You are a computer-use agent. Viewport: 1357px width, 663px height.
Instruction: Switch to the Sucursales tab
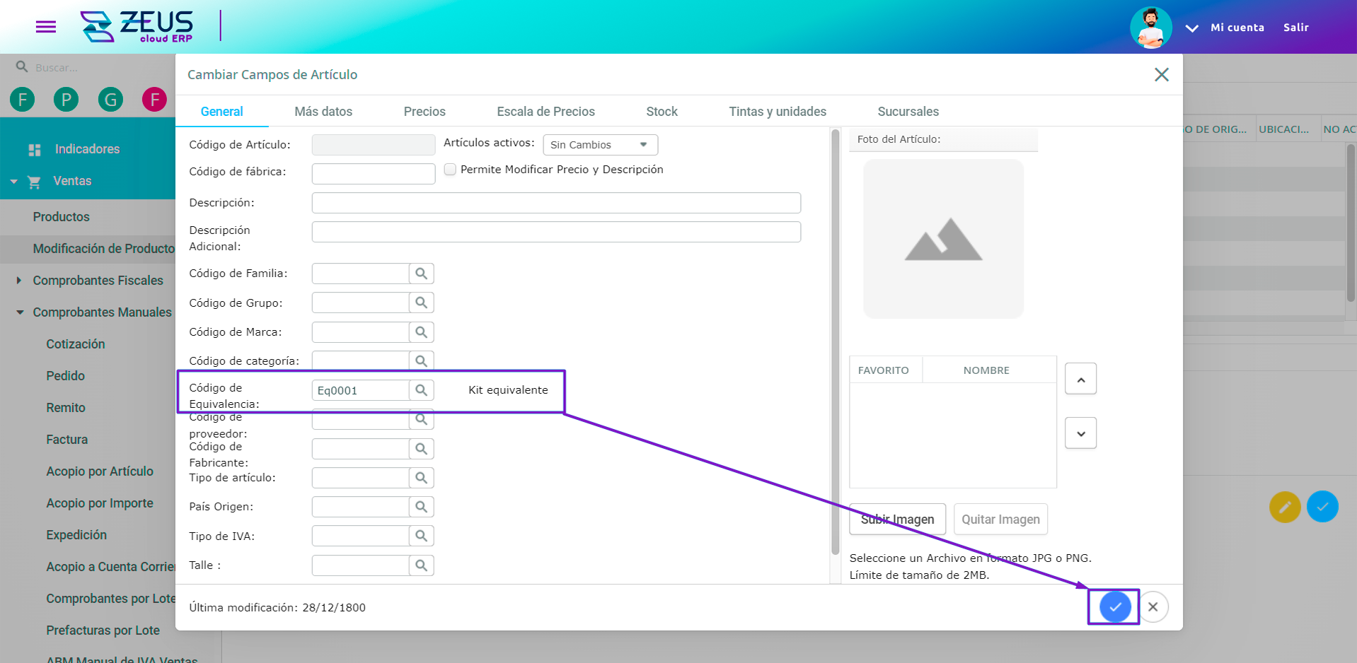click(x=908, y=111)
